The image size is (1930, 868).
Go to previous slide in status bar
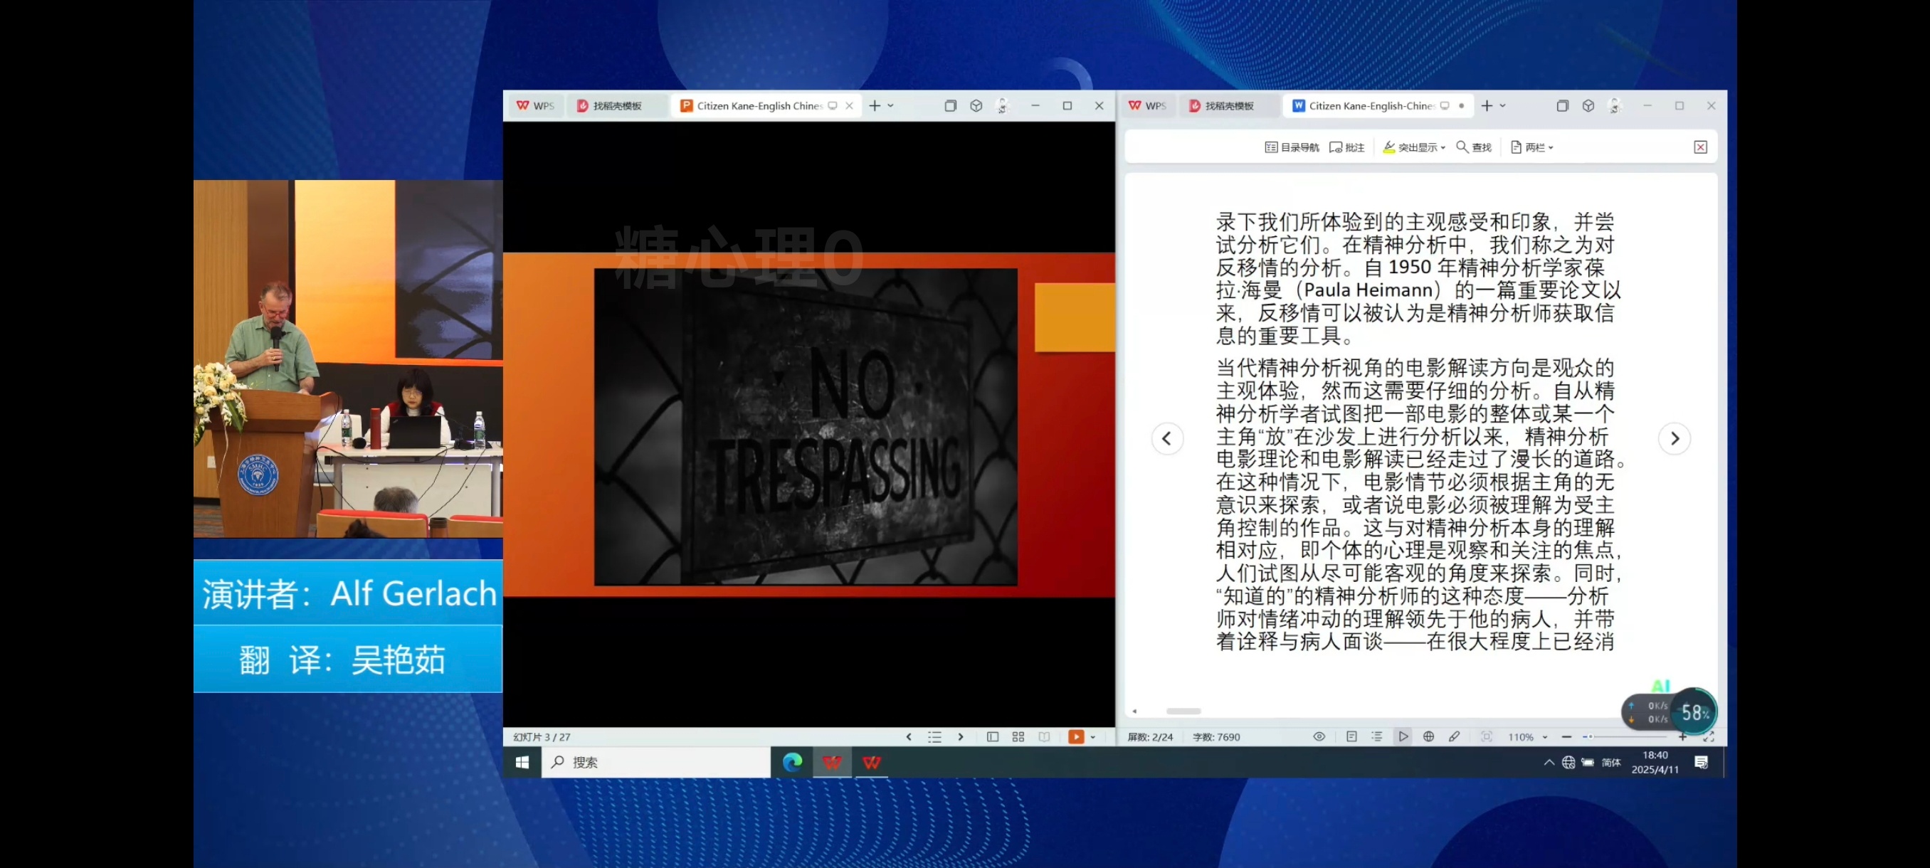point(909,737)
